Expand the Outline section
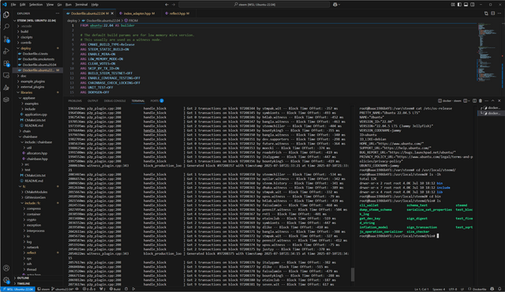This screenshot has width=505, height=292. pos(38,278)
